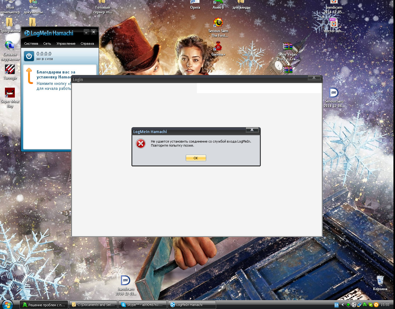
Task: Select the Sony Vegas Pro 9 archive
Action: click(288, 51)
